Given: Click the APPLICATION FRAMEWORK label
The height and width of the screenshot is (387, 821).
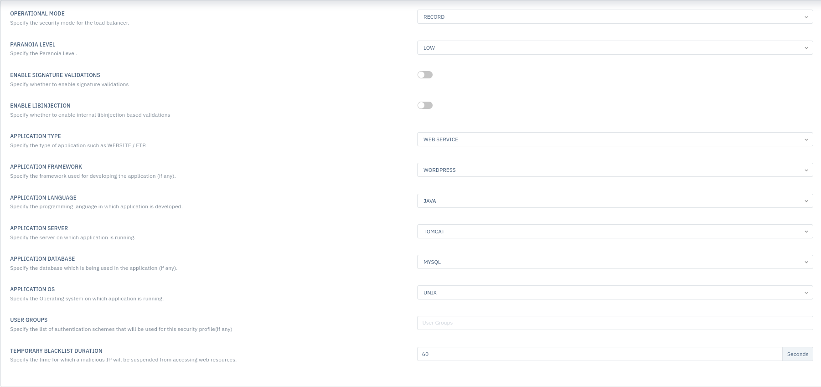Looking at the screenshot, I should click(46, 167).
